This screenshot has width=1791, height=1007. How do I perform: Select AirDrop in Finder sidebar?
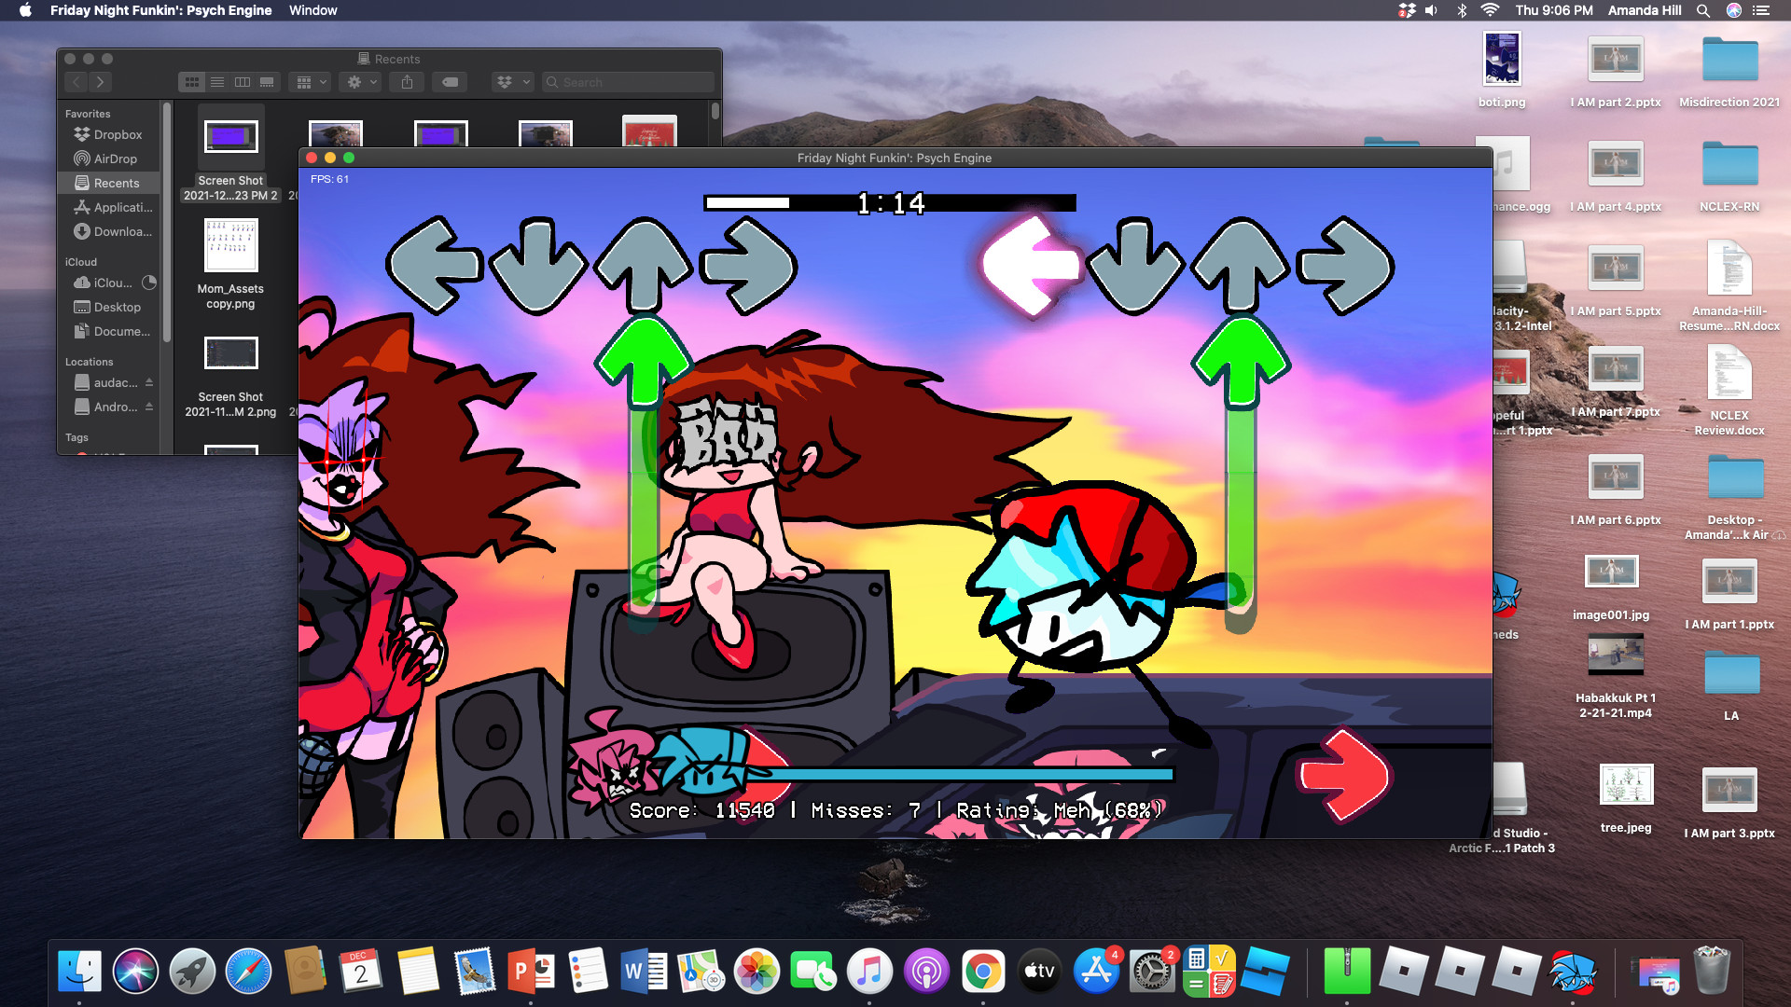pyautogui.click(x=115, y=159)
